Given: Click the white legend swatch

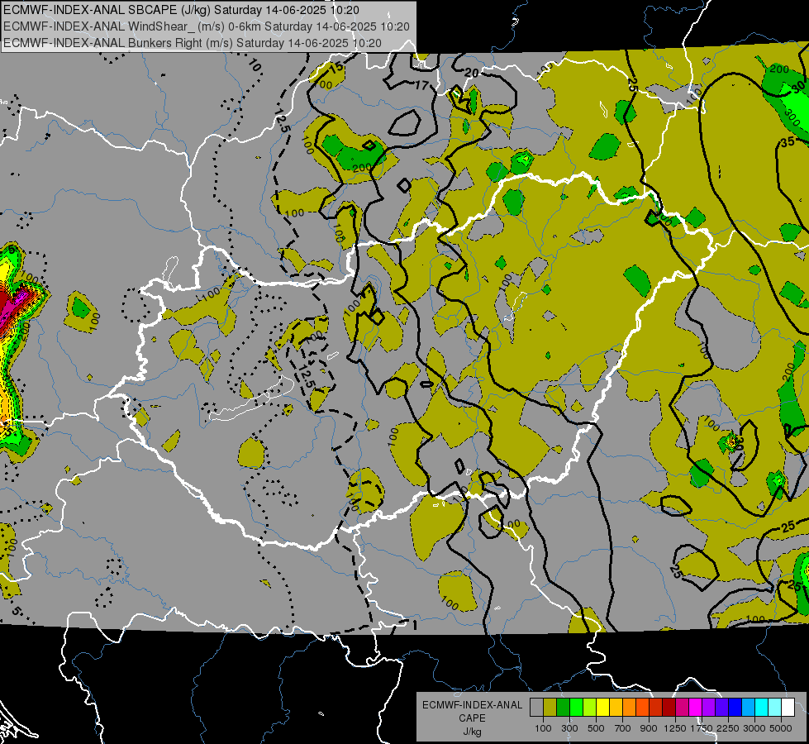Looking at the screenshot, I should [788, 708].
